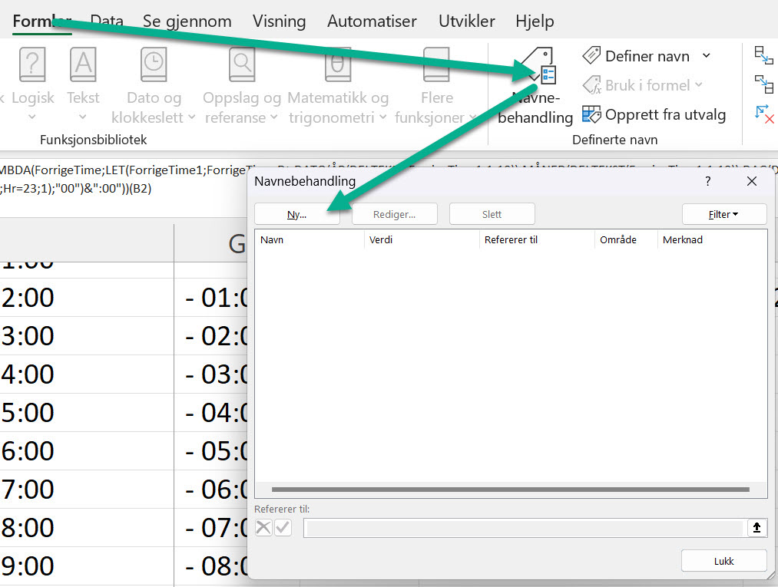Screen dimensions: 778x587
Task: Expand the Bruk i formel dropdown
Action: (x=697, y=85)
